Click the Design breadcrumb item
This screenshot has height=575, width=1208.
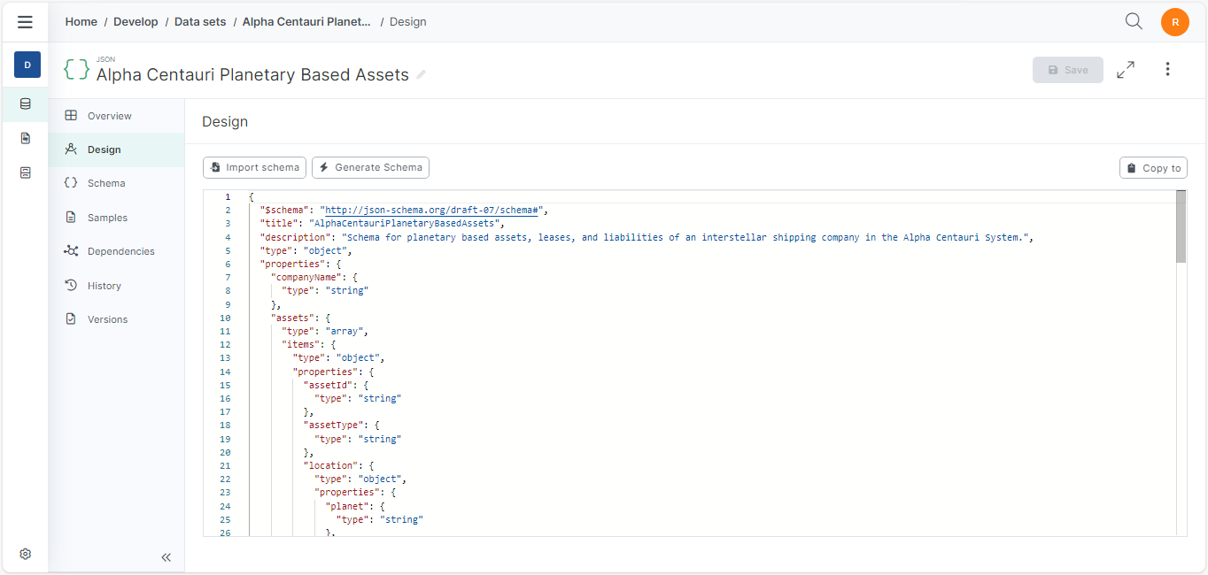click(408, 21)
